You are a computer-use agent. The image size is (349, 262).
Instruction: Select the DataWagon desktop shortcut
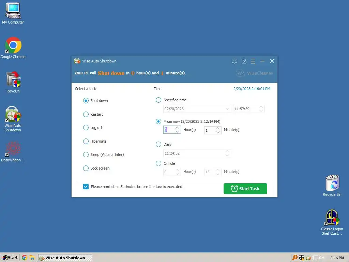point(13,152)
